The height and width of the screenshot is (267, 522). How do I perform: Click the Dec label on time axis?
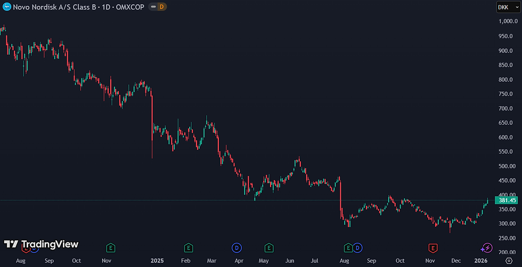(456, 261)
